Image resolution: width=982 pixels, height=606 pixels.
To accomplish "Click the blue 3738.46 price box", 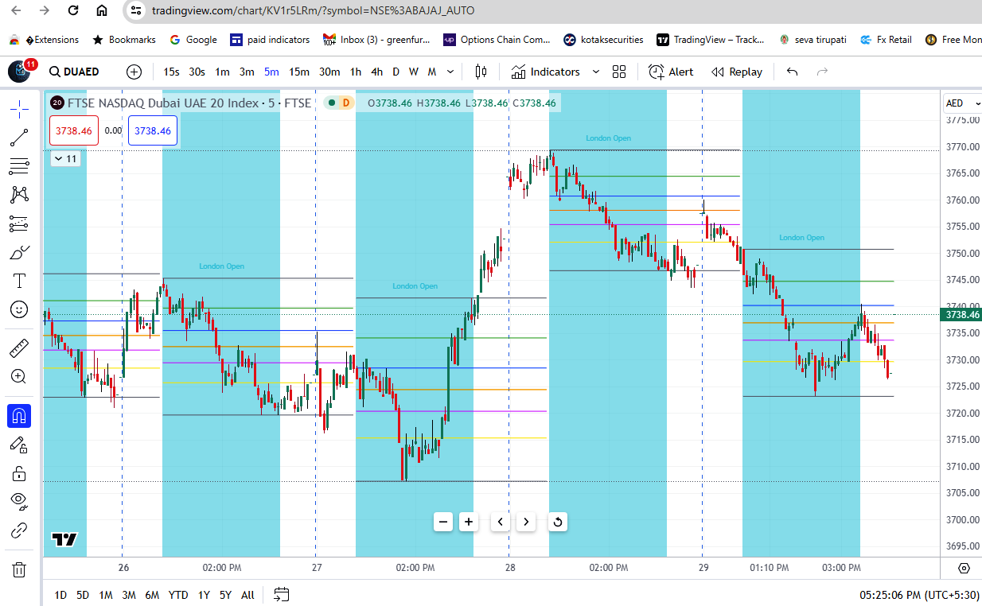I will tap(150, 130).
